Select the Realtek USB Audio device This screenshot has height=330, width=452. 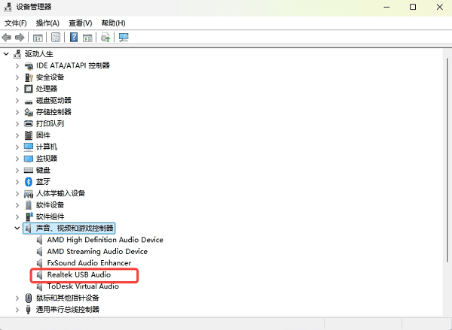79,275
